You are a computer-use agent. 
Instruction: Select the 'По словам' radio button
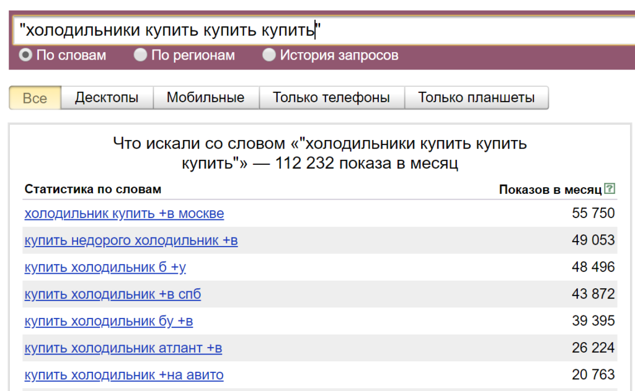click(25, 55)
